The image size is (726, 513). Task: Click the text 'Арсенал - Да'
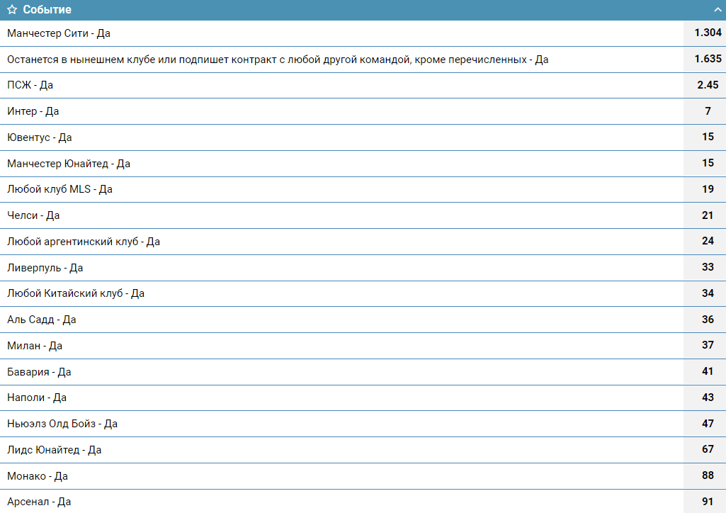[x=39, y=502]
